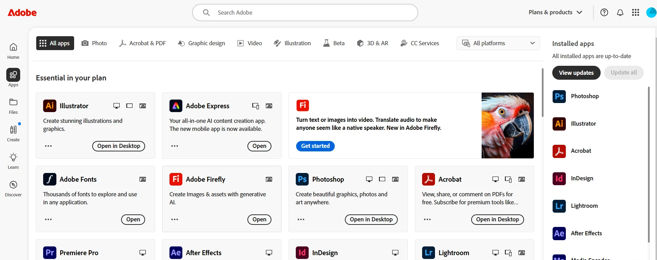Switch to the CC Services tab
The image size is (657, 260).
click(420, 43)
